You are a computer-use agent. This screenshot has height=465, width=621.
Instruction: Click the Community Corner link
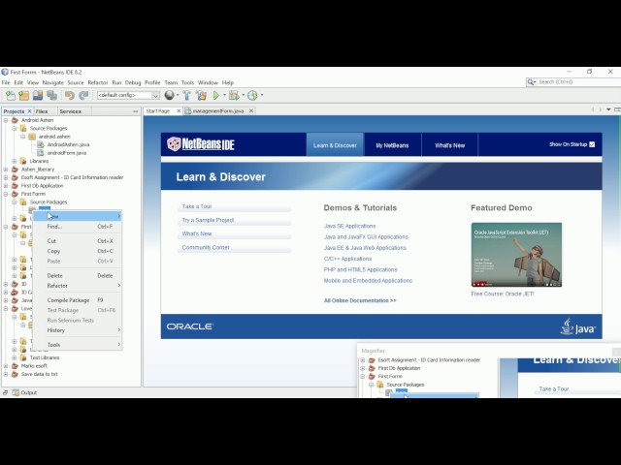click(206, 247)
